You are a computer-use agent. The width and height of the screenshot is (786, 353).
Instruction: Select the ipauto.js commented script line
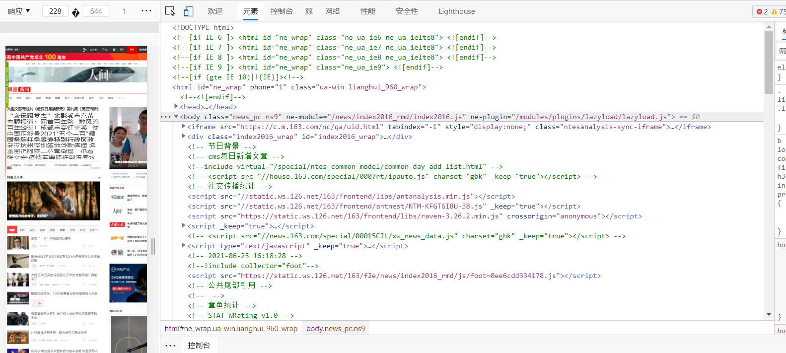392,176
